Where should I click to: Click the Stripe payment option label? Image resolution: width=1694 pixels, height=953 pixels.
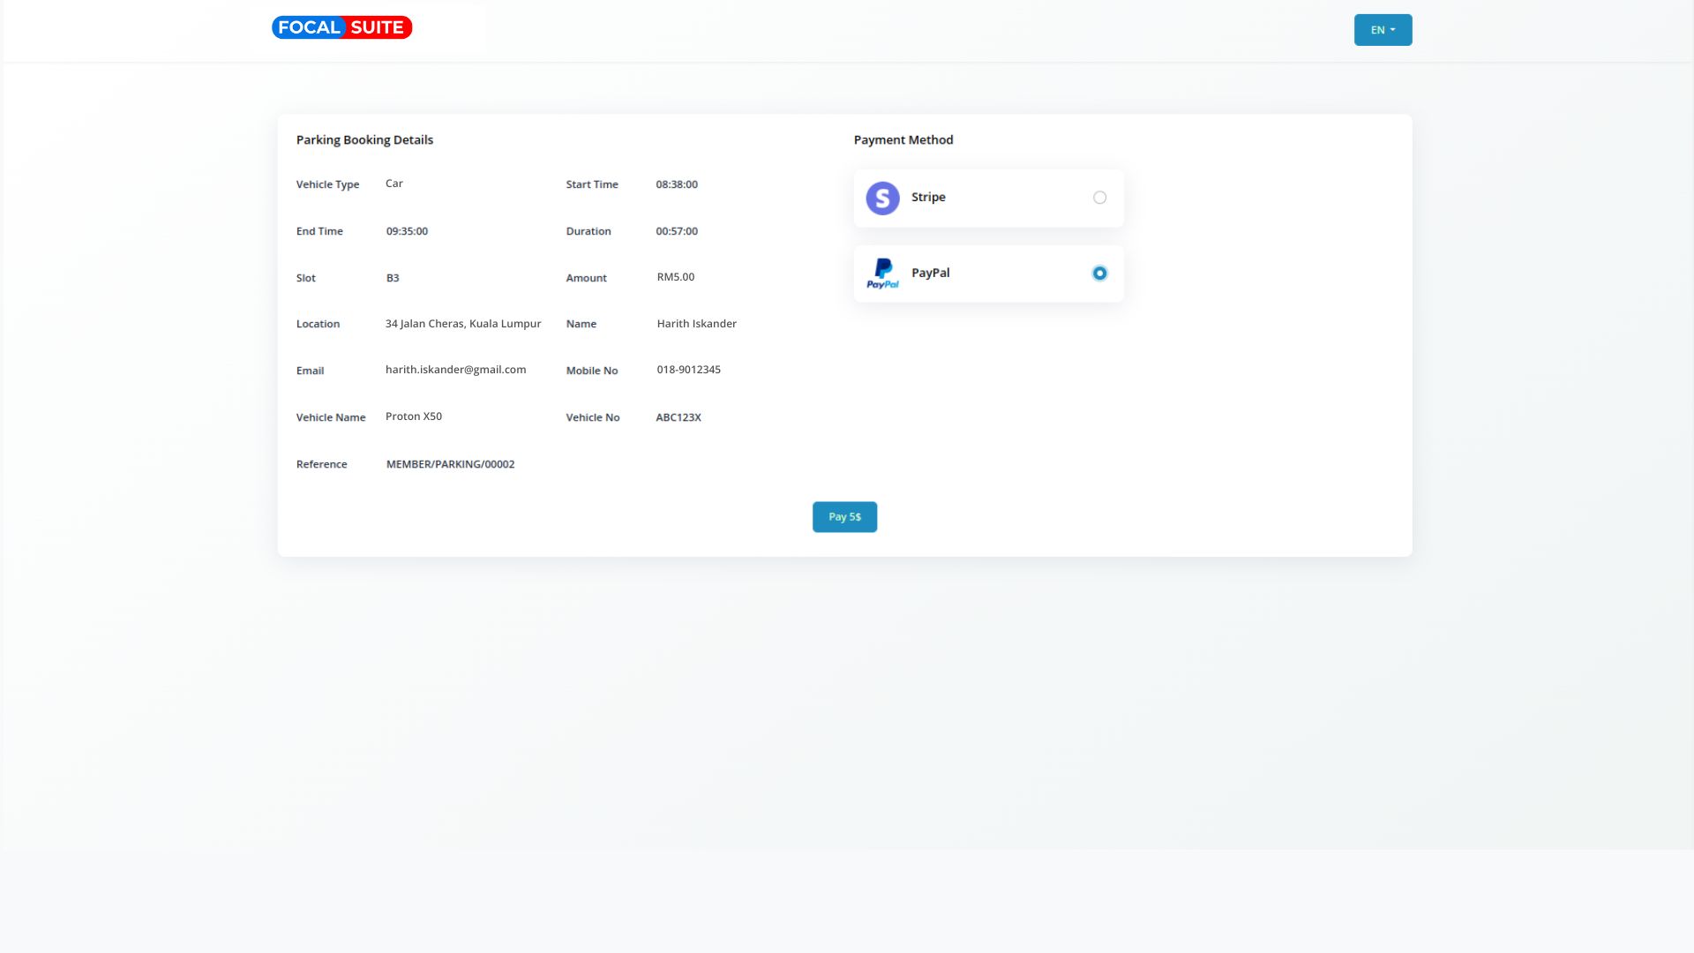pos(928,197)
